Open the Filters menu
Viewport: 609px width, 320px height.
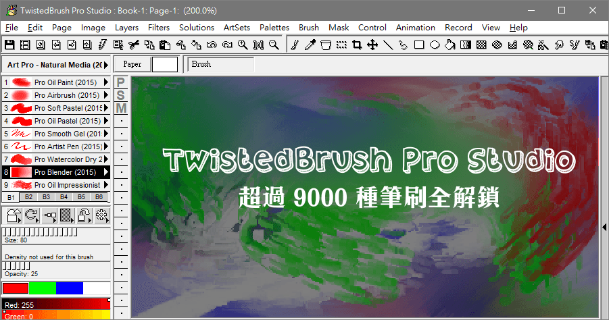coord(158,28)
